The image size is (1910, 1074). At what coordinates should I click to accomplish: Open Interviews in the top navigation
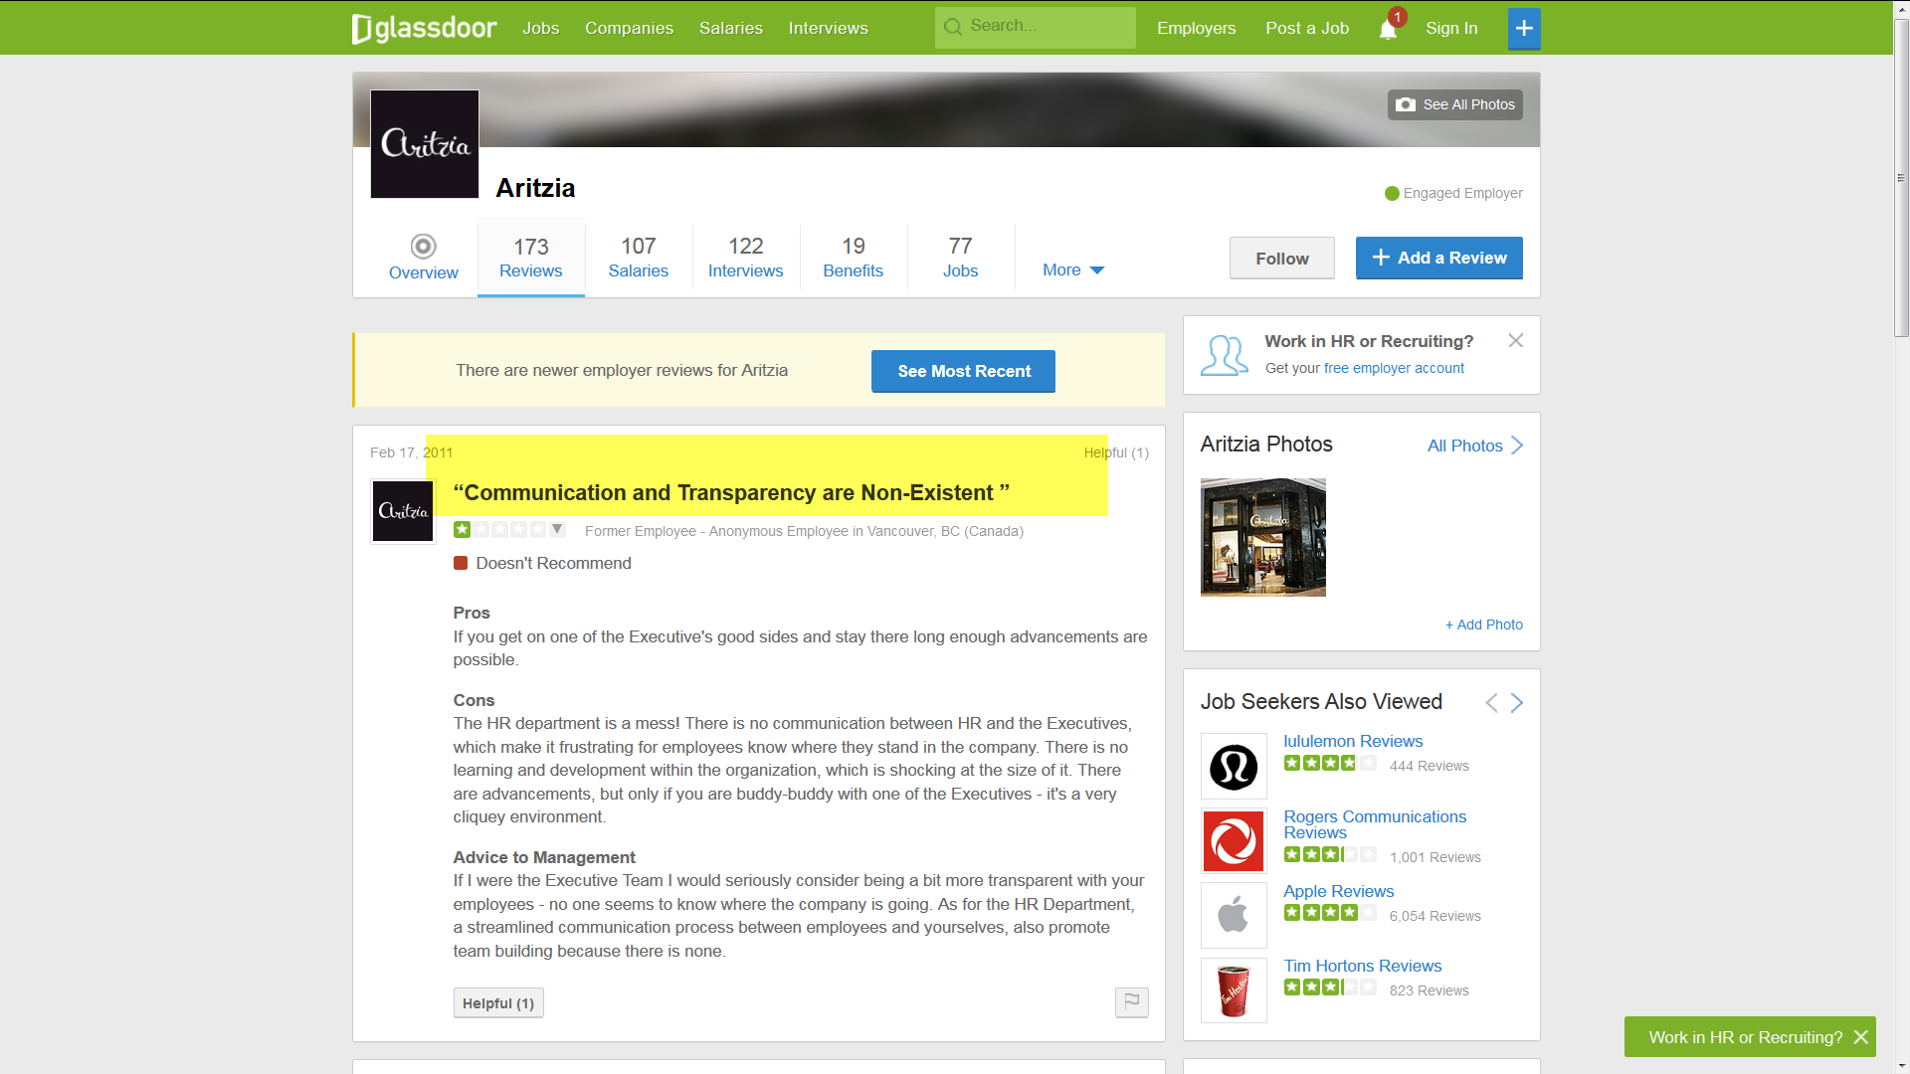(x=828, y=28)
